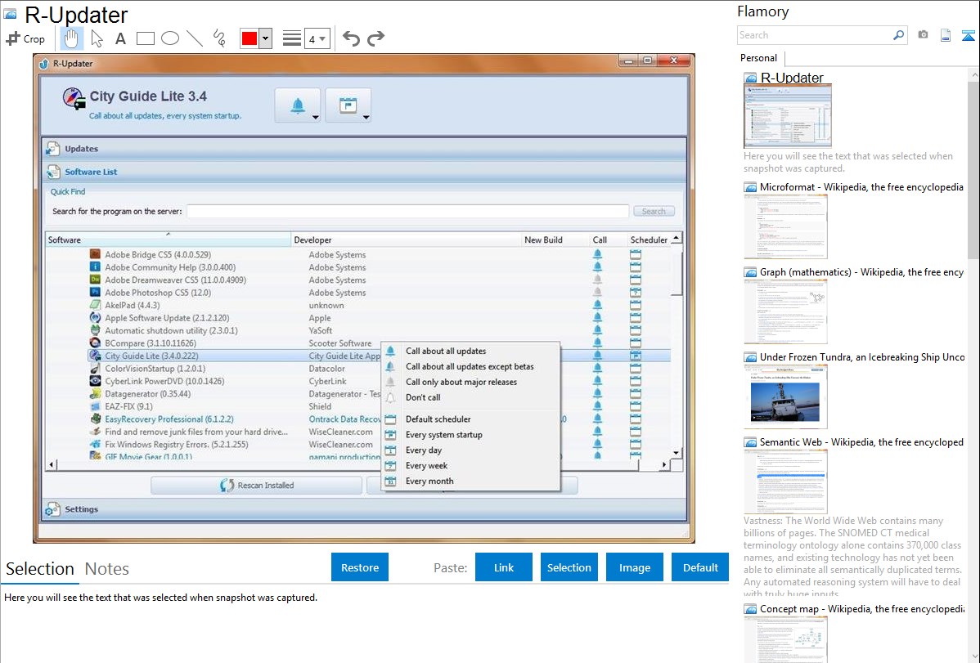
Task: Choose Every month menu entry
Action: tap(470, 482)
